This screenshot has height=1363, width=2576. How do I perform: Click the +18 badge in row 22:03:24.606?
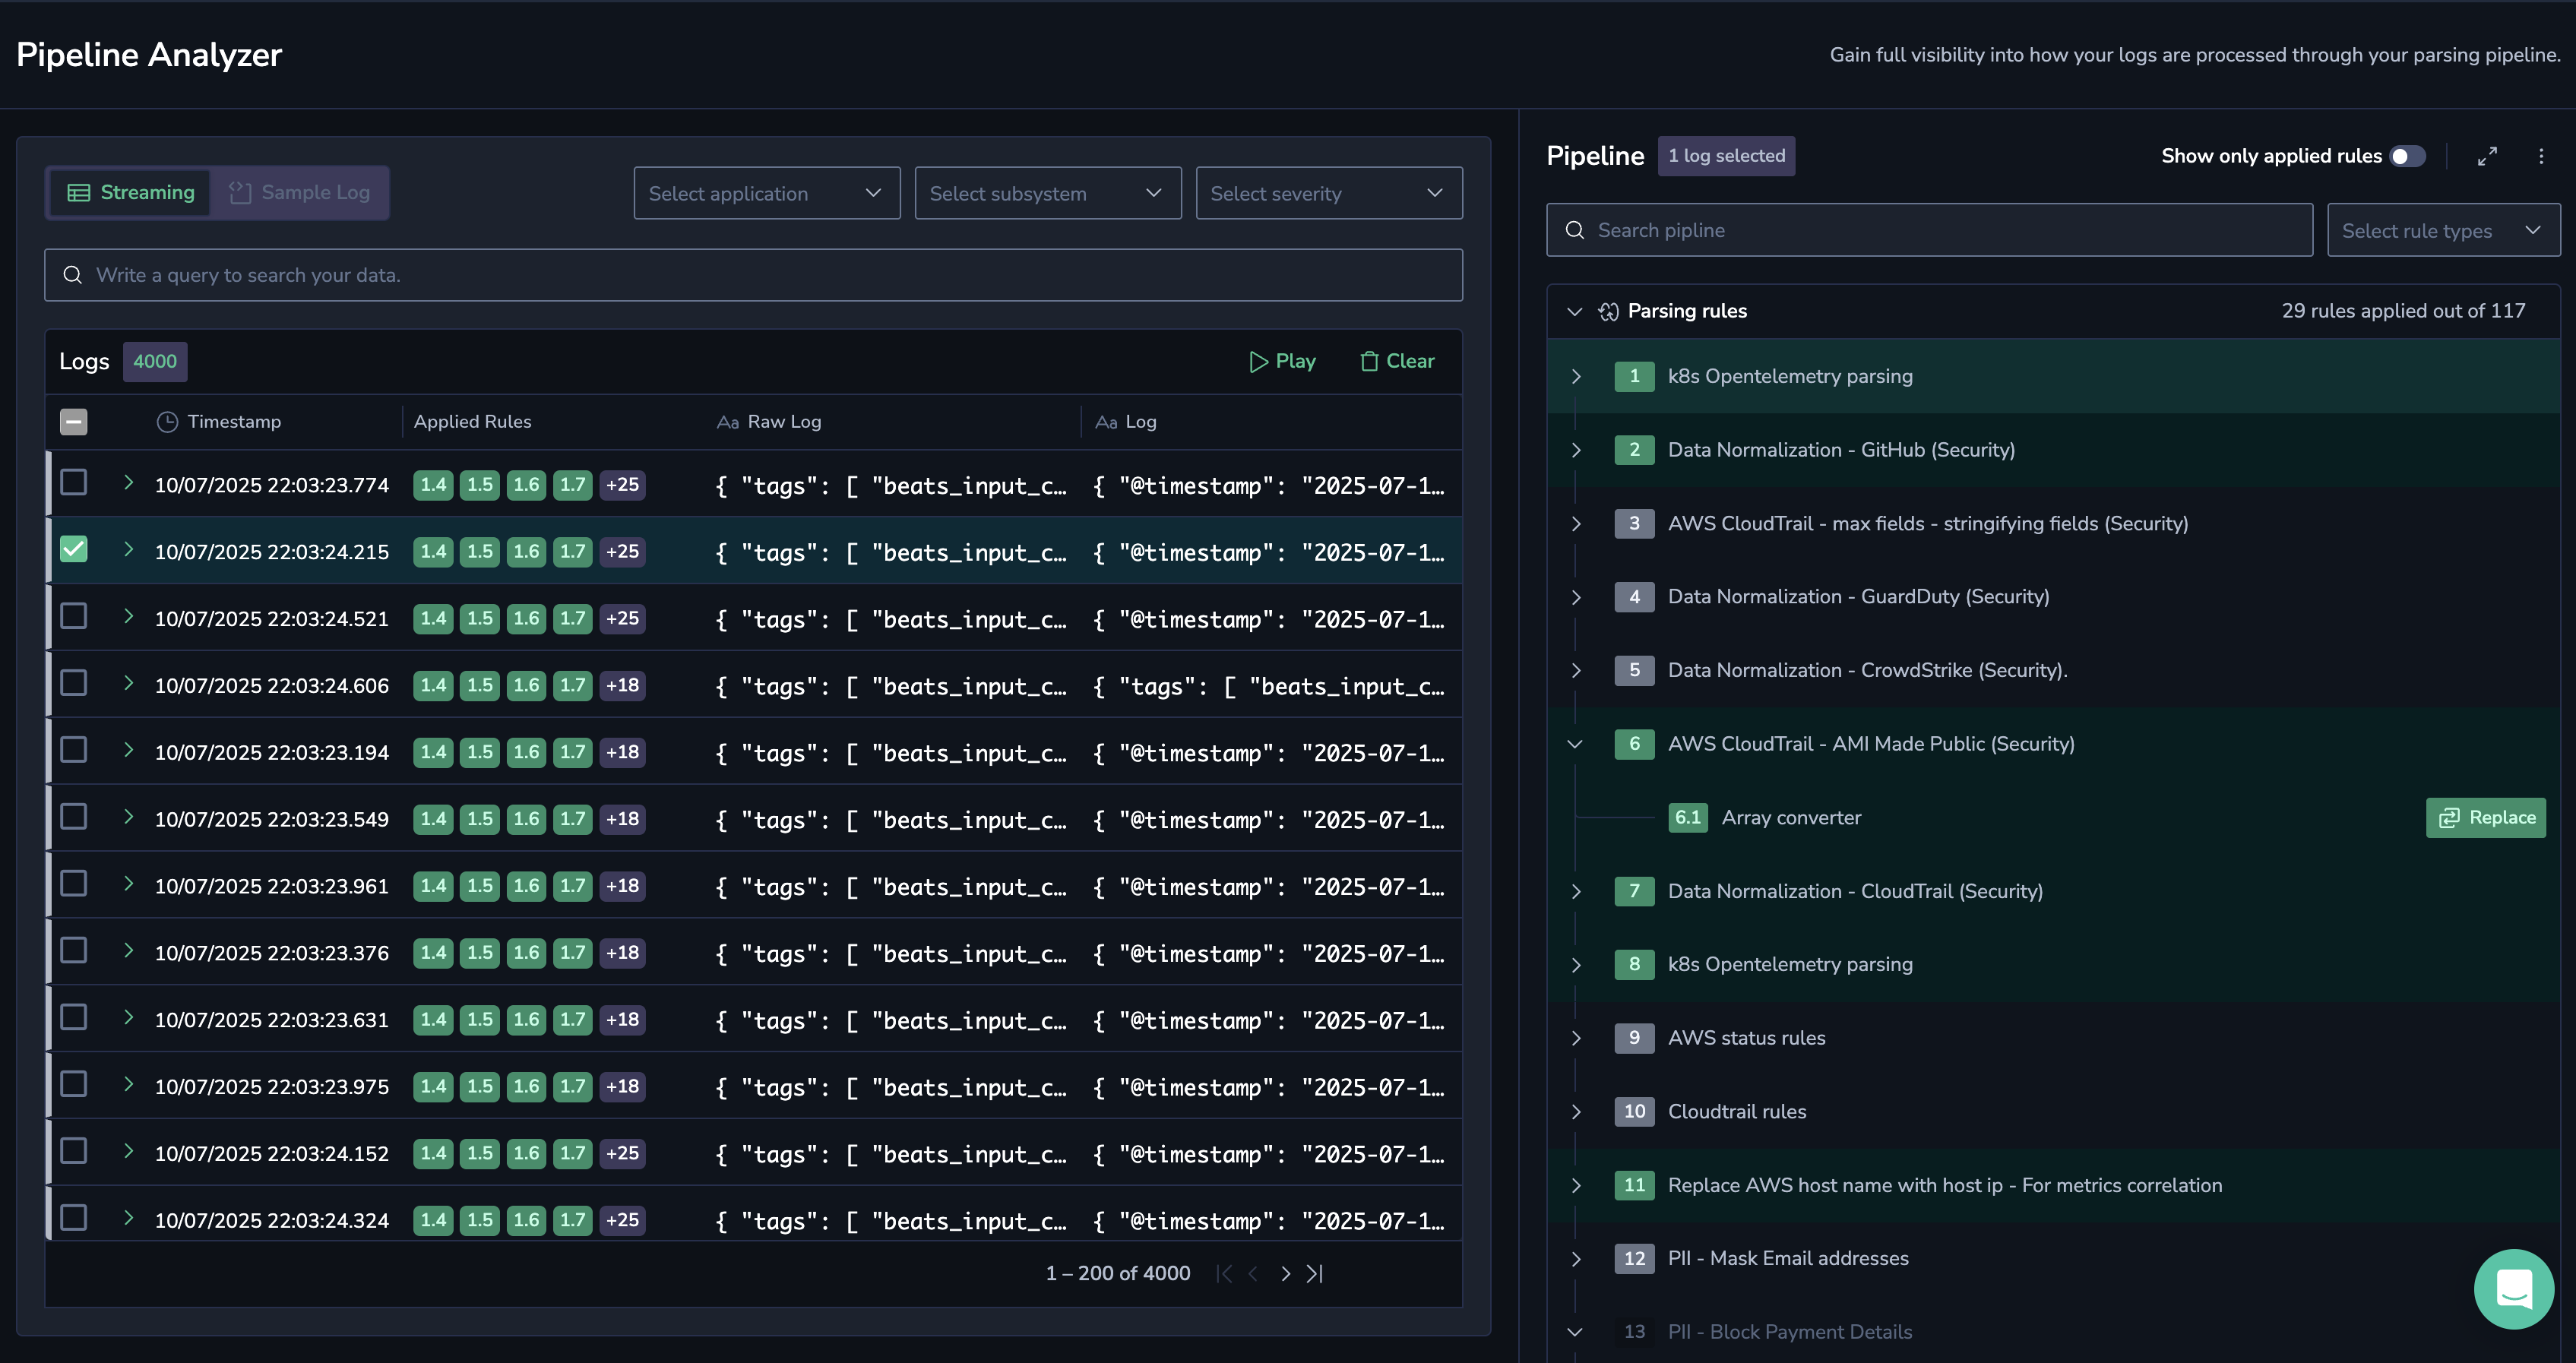coord(622,685)
